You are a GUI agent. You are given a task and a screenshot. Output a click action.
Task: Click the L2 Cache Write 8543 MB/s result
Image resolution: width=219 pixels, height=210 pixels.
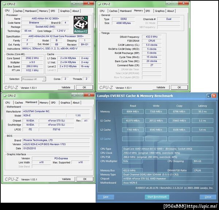156,130
